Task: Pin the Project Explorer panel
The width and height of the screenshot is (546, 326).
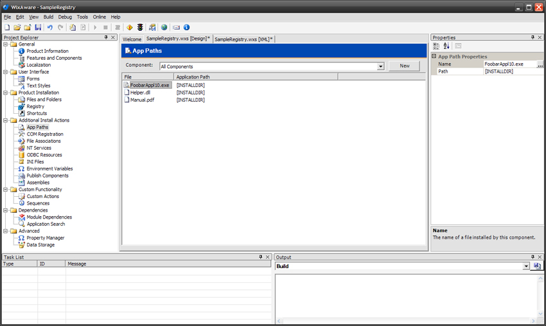Action: click(106, 37)
